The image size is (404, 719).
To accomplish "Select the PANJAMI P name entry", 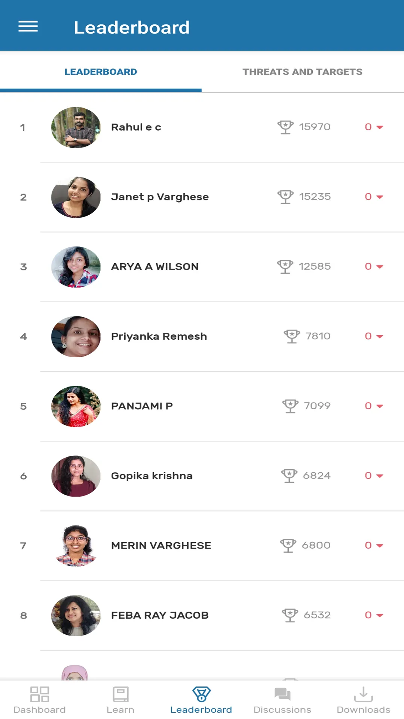I will pos(142,406).
